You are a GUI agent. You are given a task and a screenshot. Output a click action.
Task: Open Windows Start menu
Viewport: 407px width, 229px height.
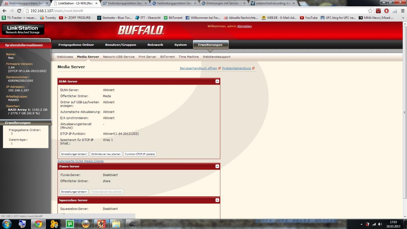click(x=7, y=224)
